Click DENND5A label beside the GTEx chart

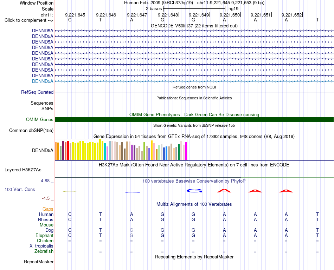coord(43,150)
